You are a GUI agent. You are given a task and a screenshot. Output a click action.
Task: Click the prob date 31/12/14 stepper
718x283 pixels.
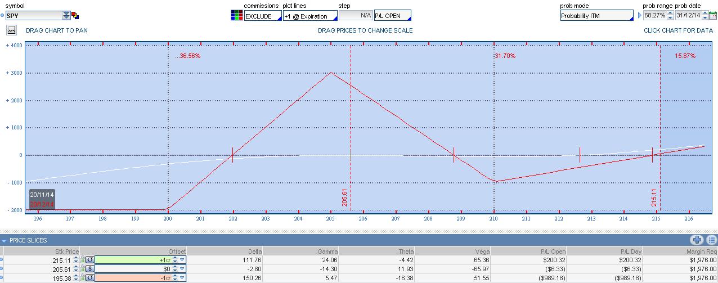pos(704,16)
